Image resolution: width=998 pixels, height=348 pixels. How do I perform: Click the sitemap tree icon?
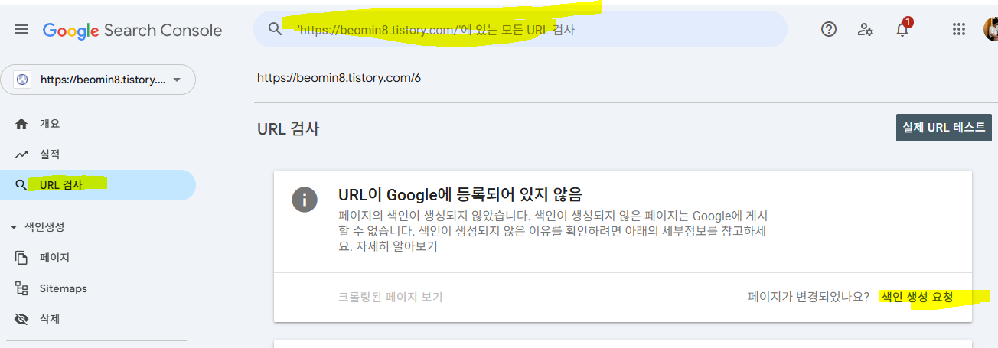(x=21, y=288)
